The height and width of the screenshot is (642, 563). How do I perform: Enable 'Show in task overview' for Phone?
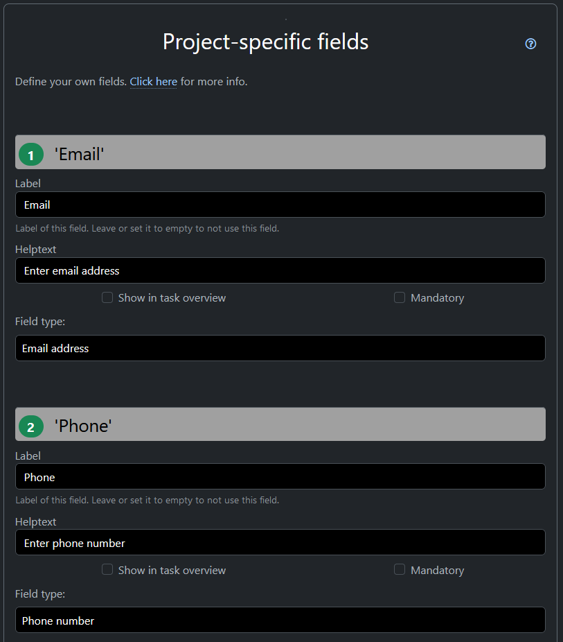tap(107, 569)
